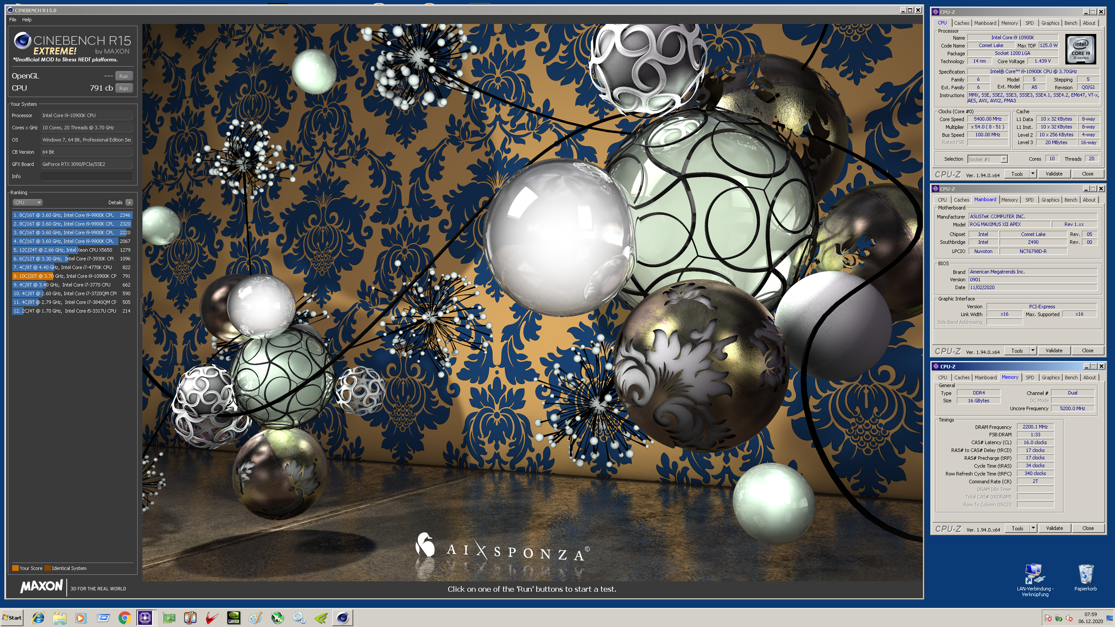The width and height of the screenshot is (1115, 627).
Task: Open Tools dropdown arrow in CPU-Z CPU window
Action: click(x=1033, y=174)
